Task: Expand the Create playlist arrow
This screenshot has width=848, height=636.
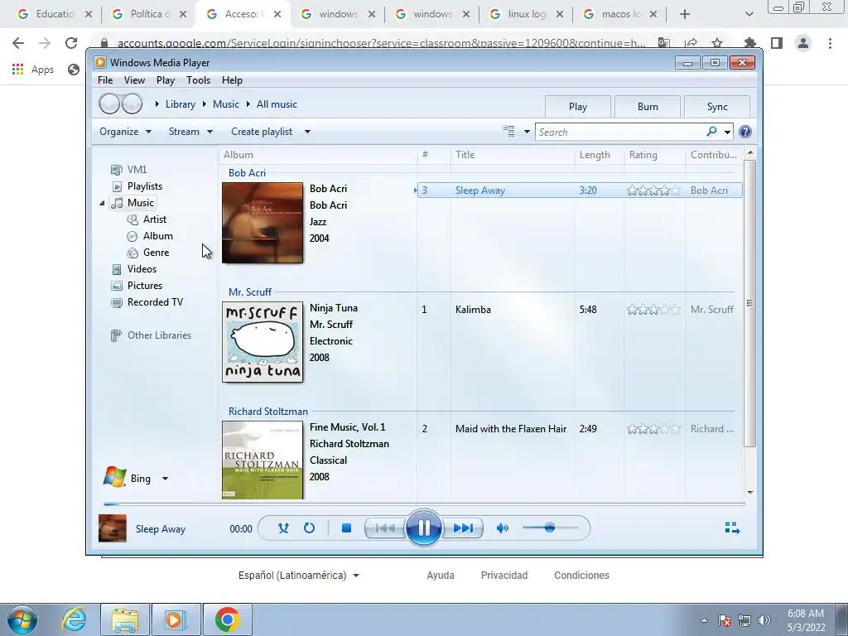Action: [307, 132]
